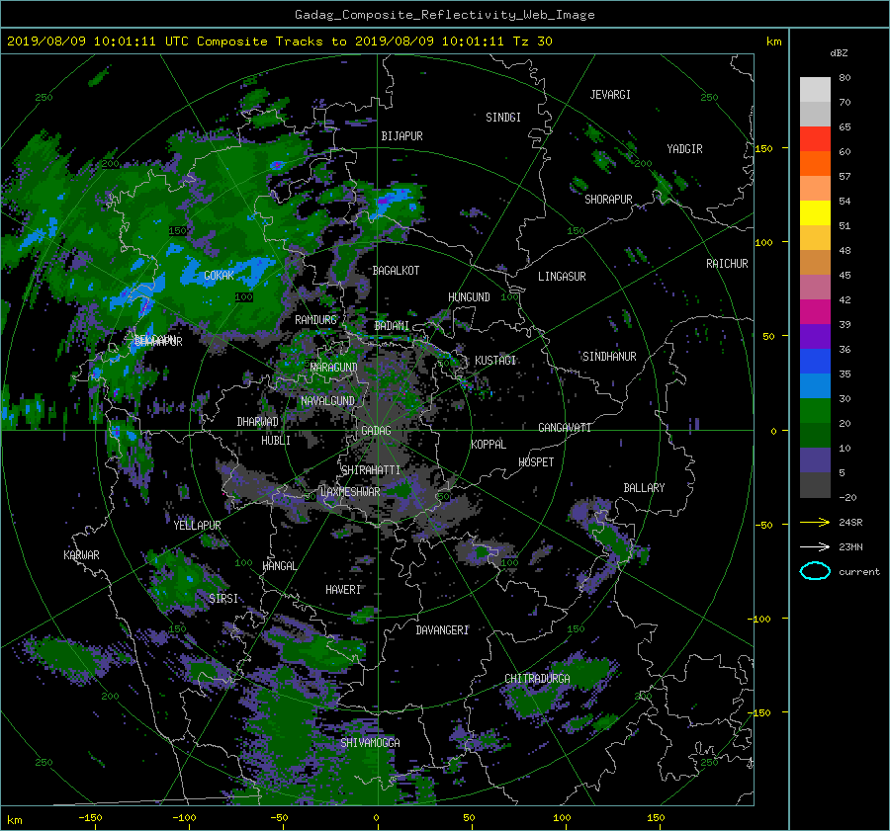Click the KOPPAL city label
Viewport: 890px width, 831px height.
coord(489,445)
